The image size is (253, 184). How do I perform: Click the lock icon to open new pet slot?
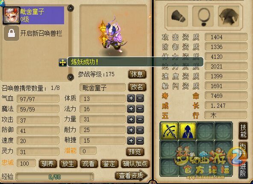[x=12, y=33]
